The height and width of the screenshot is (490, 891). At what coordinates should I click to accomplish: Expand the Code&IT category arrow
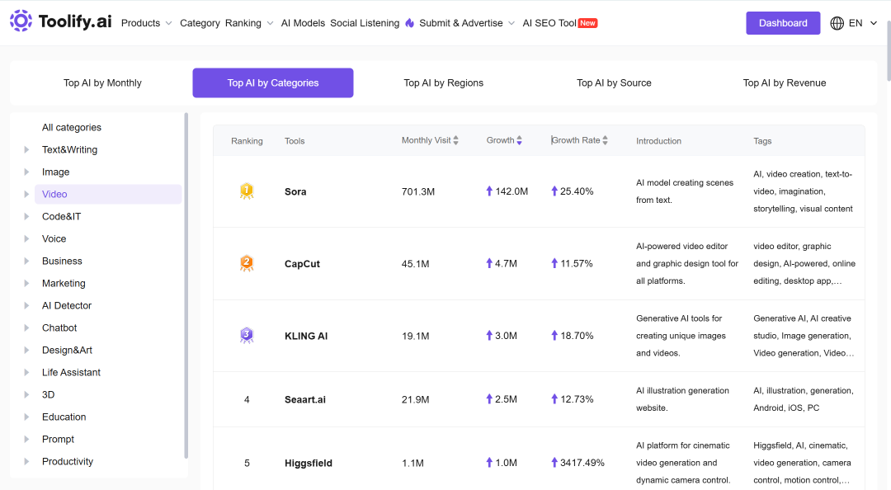point(26,217)
